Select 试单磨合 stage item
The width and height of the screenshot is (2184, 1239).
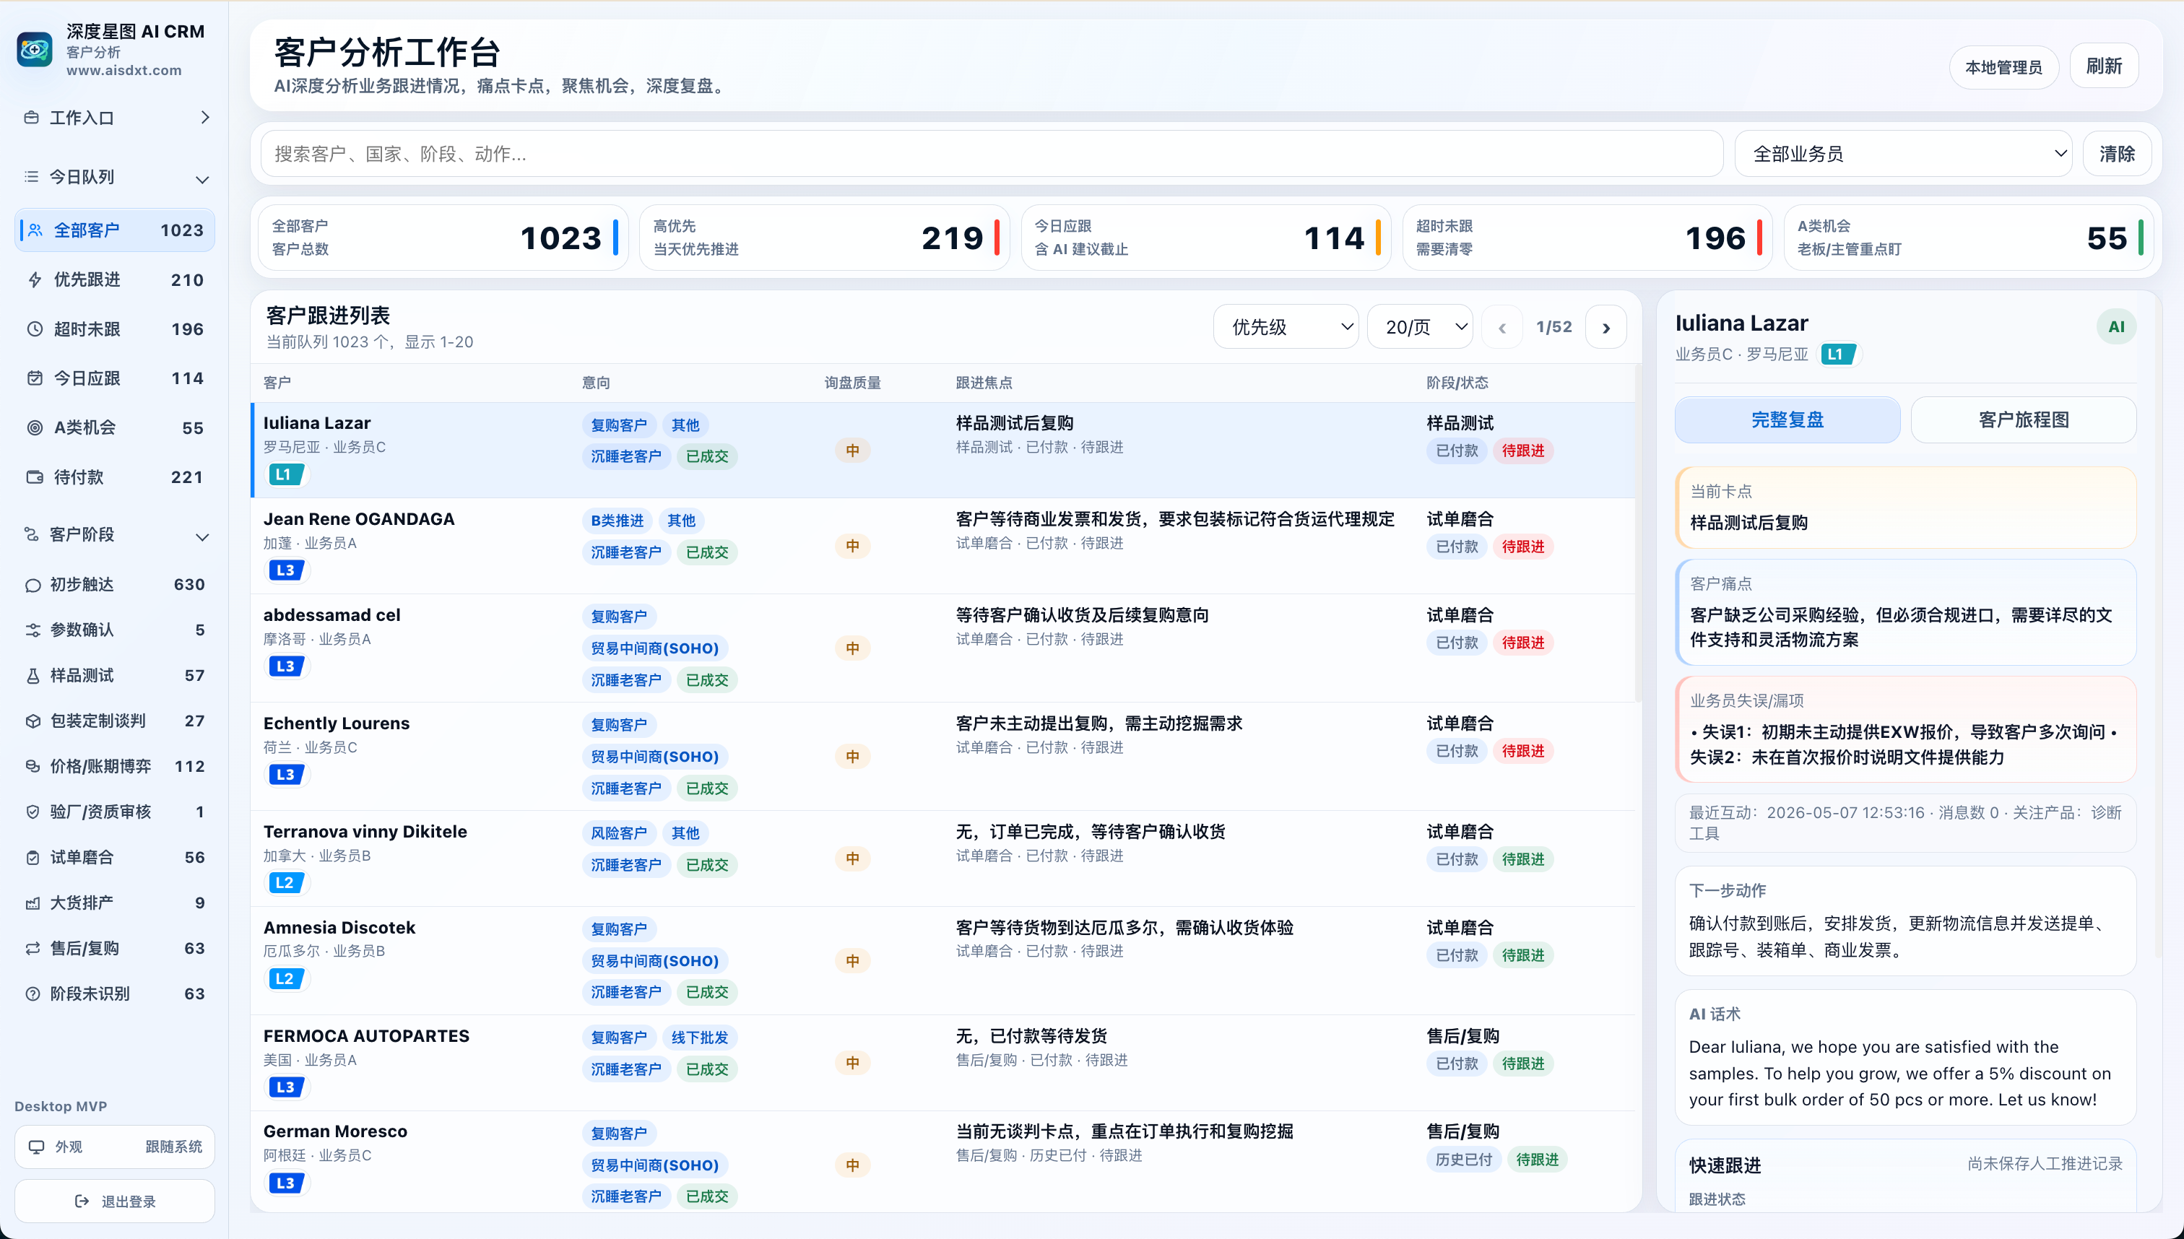coord(115,858)
